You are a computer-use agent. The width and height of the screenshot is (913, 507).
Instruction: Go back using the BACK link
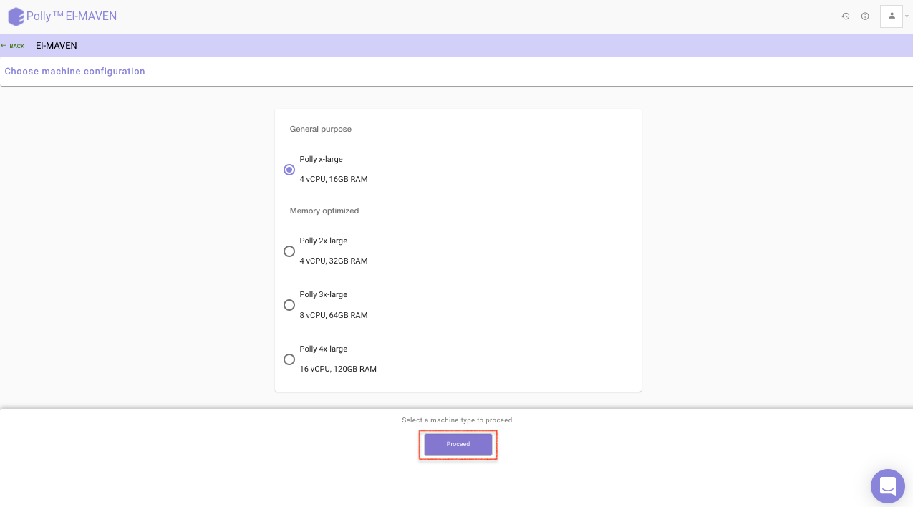[x=13, y=46]
